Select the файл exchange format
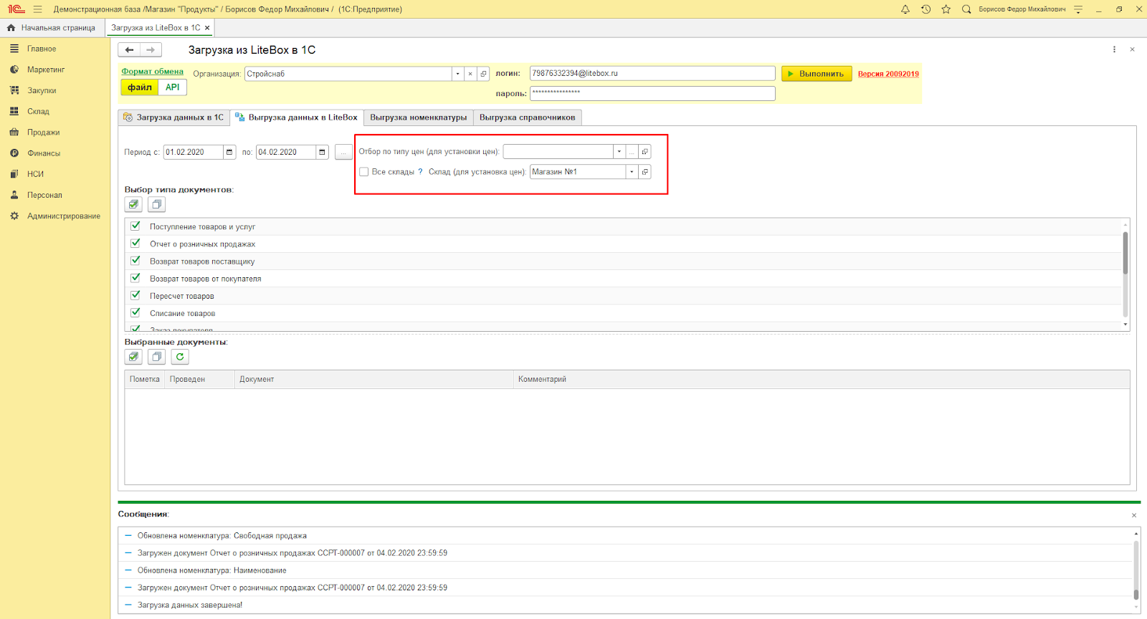 point(140,87)
